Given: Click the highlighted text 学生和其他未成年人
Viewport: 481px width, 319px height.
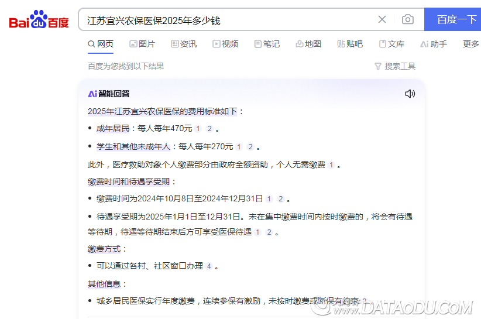Looking at the screenshot, I should click(133, 146).
